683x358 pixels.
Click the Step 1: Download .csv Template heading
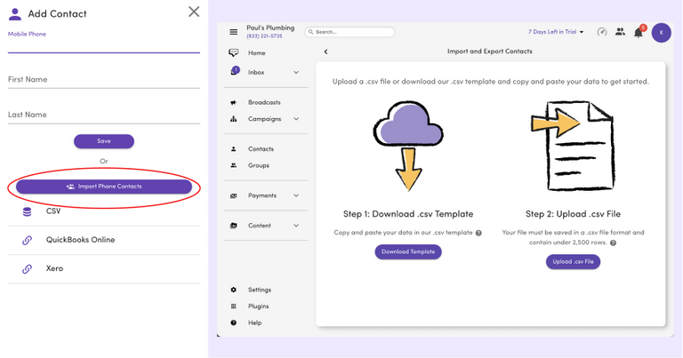(x=408, y=214)
